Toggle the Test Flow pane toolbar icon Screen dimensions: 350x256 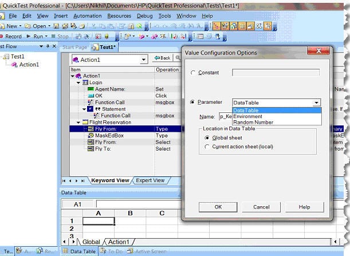[217, 26]
